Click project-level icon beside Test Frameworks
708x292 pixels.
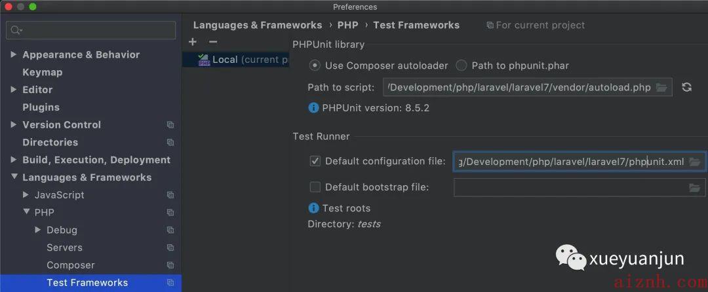[170, 283]
